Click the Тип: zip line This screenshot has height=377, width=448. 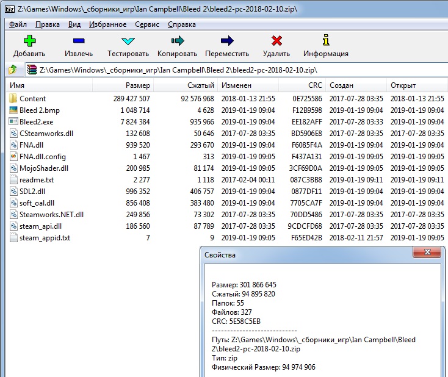point(225,358)
